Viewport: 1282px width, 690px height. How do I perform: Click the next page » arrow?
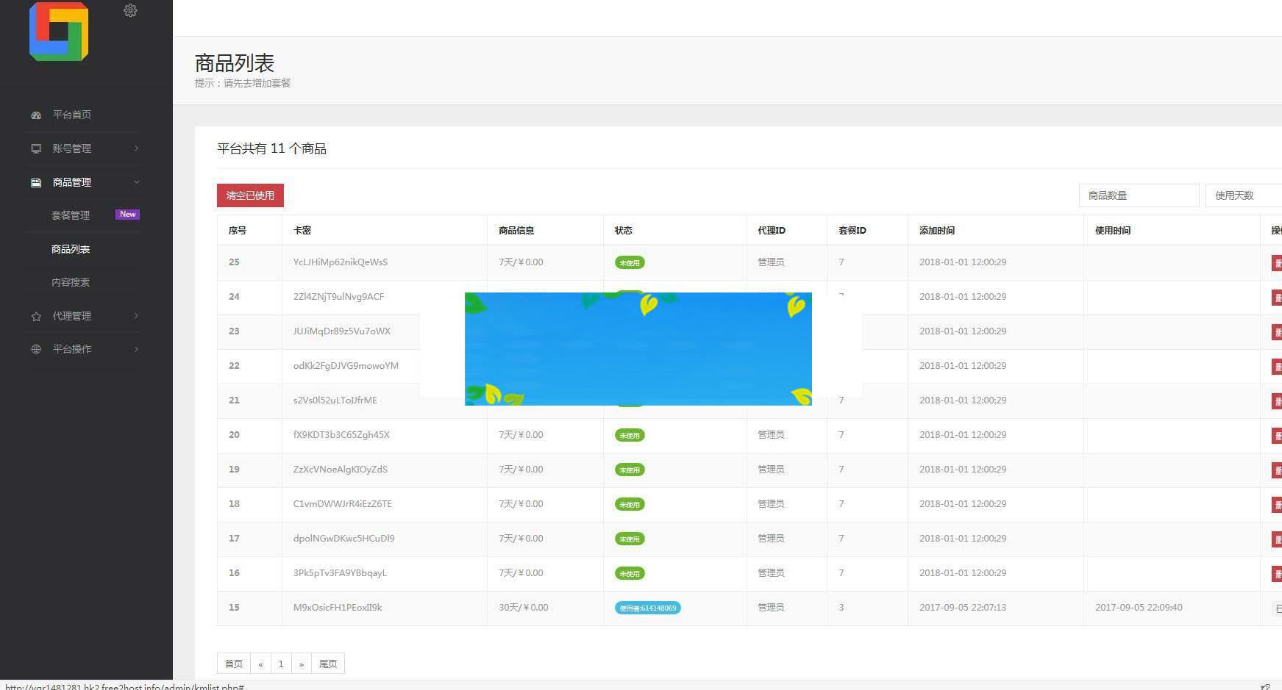[x=302, y=664]
